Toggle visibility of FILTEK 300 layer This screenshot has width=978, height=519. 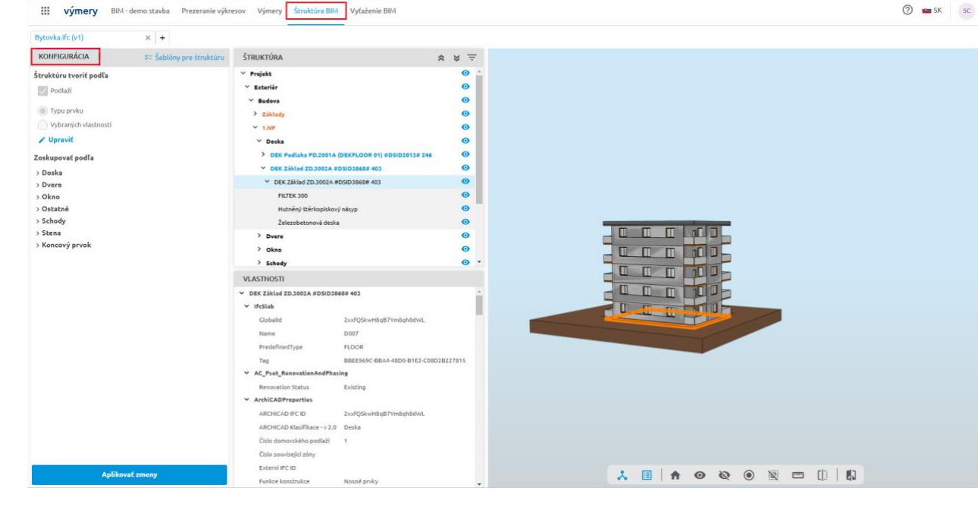pos(465,195)
